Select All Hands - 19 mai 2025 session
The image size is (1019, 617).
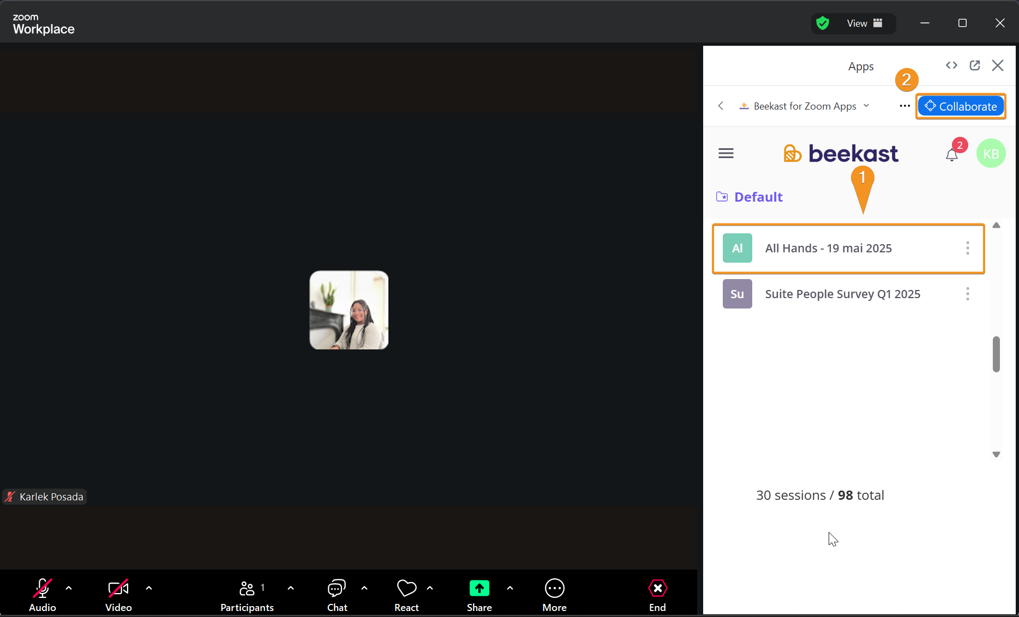point(828,249)
